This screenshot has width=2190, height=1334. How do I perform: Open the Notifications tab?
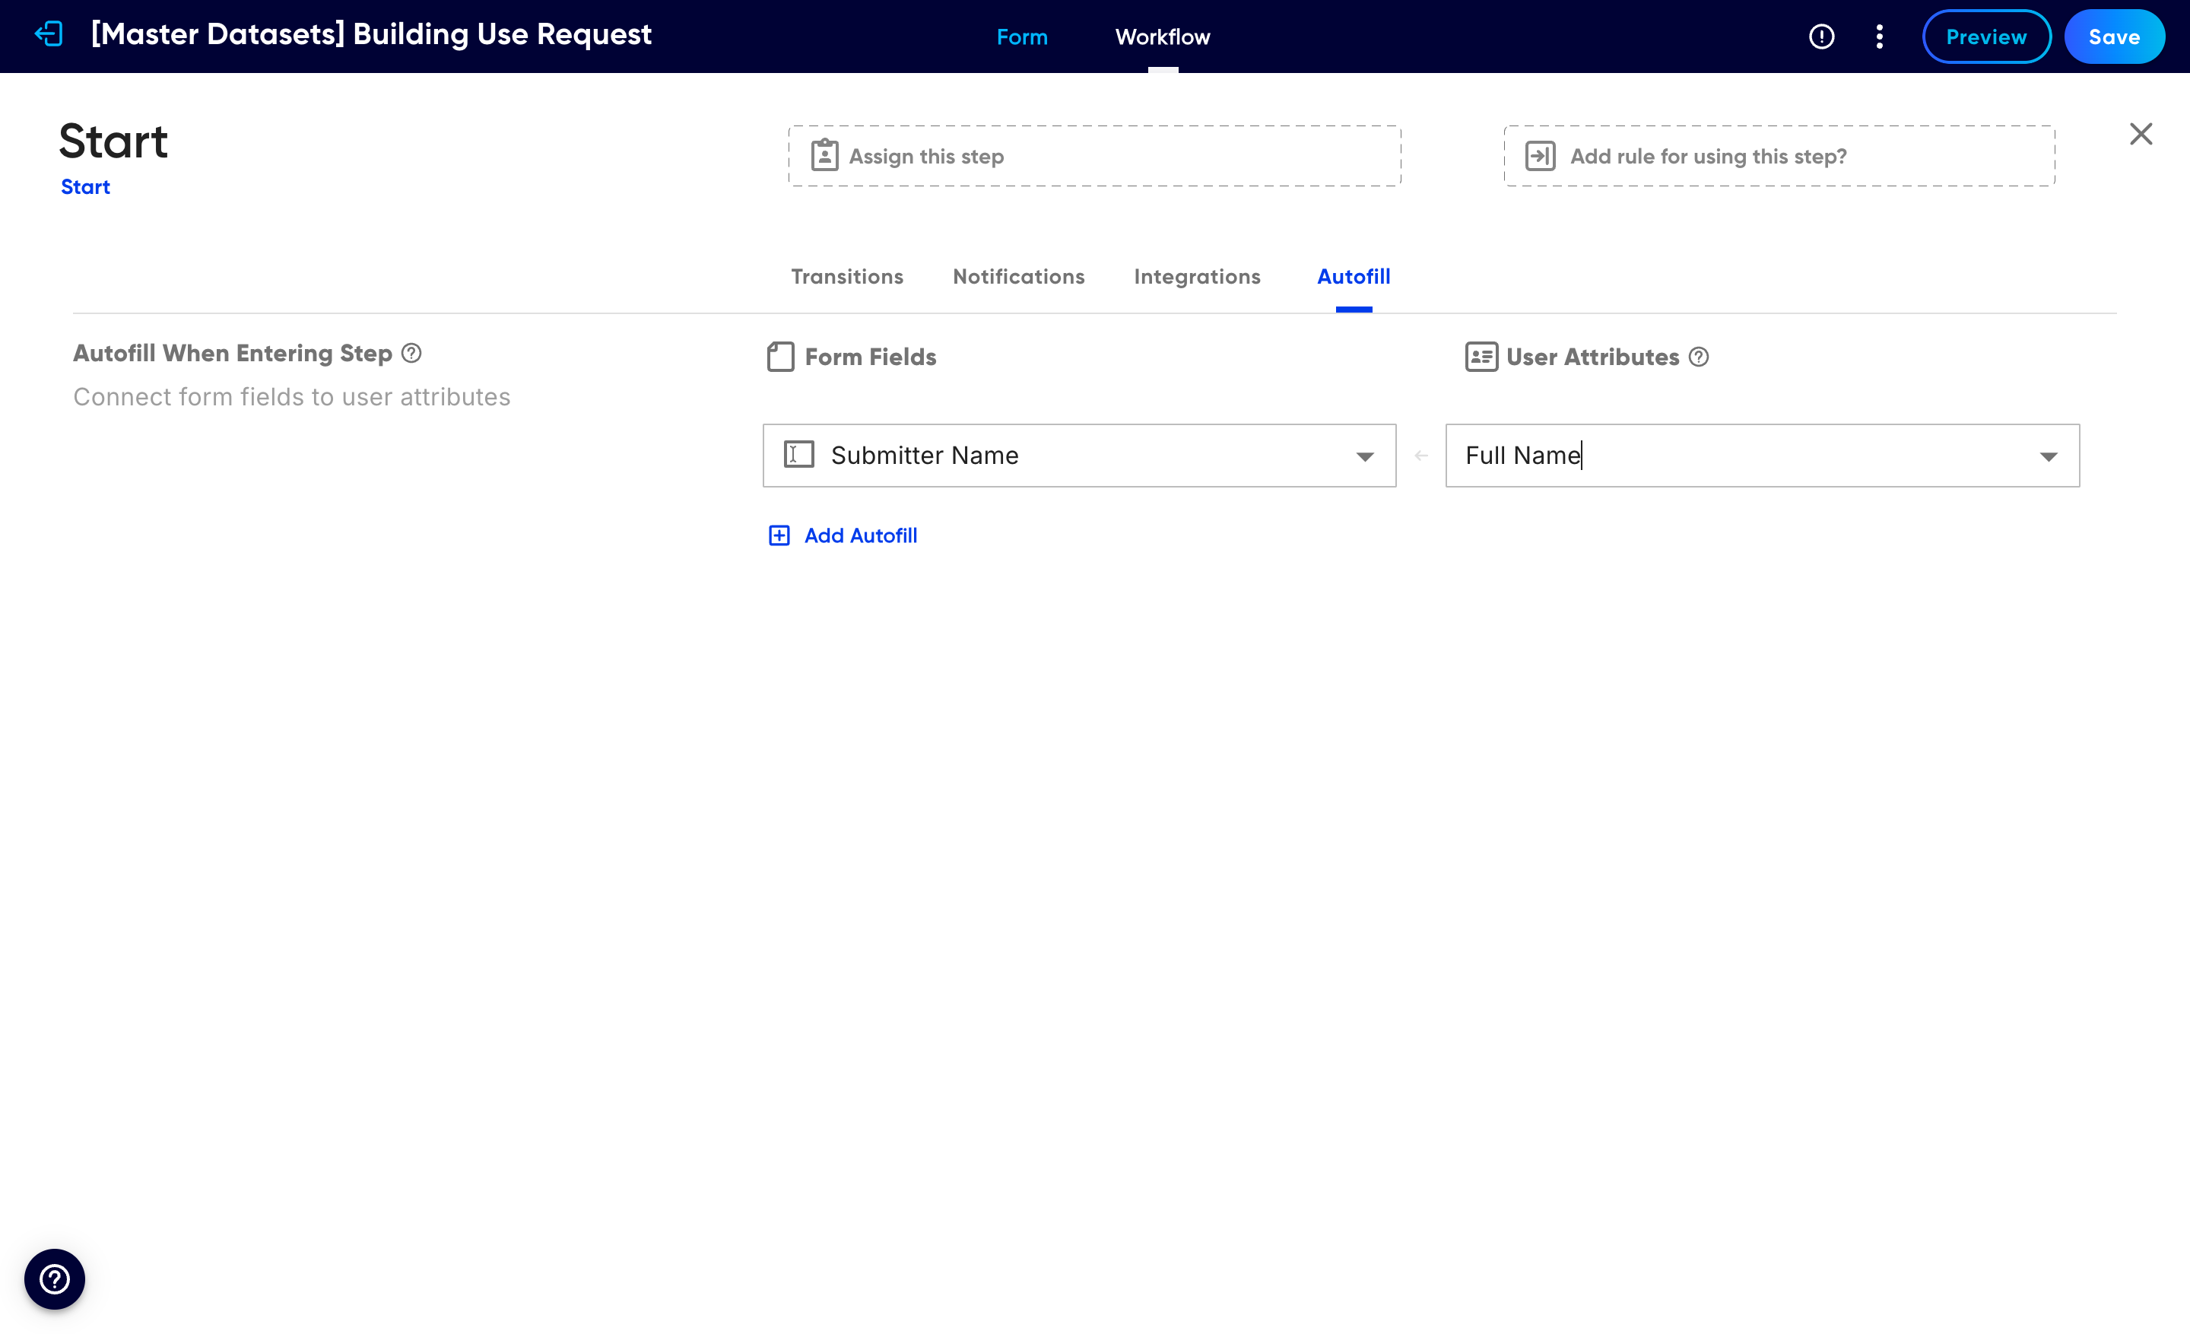(x=1017, y=276)
